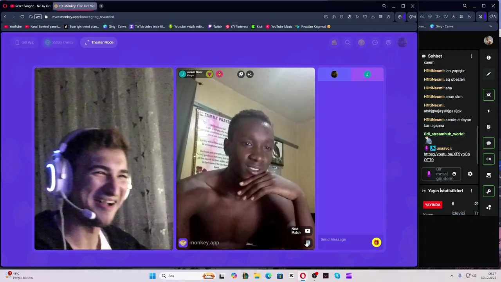The height and width of the screenshot is (282, 501).
Task: Open YouTube Music bookmark
Action: click(x=279, y=27)
